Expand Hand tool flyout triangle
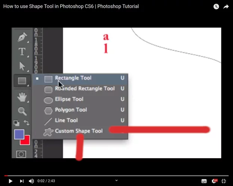The image size is (233, 186). pyautogui.click(x=28, y=102)
